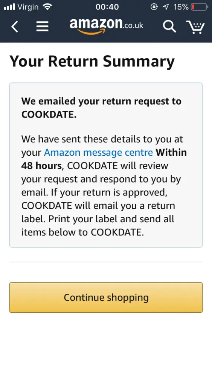Tap the amazon.co.uk logo
This screenshot has height=378, width=212.
coord(106,26)
